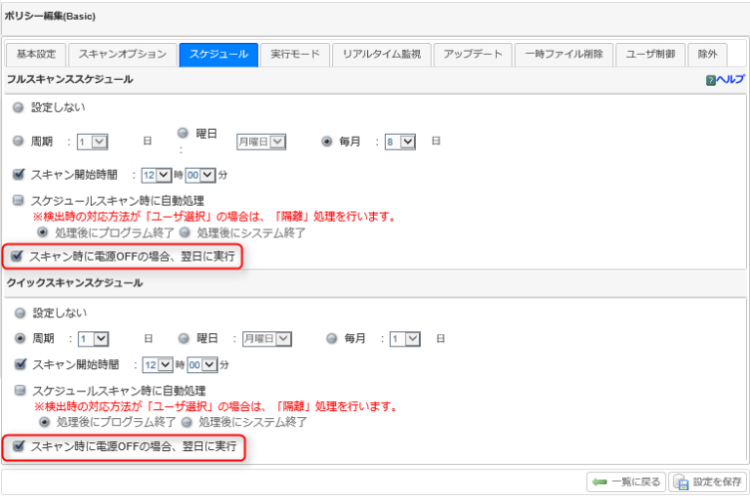Enable quick scan スケジュールスキャン時に自動処理 checkbox
The width and height of the screenshot is (750, 500).
coord(21,390)
